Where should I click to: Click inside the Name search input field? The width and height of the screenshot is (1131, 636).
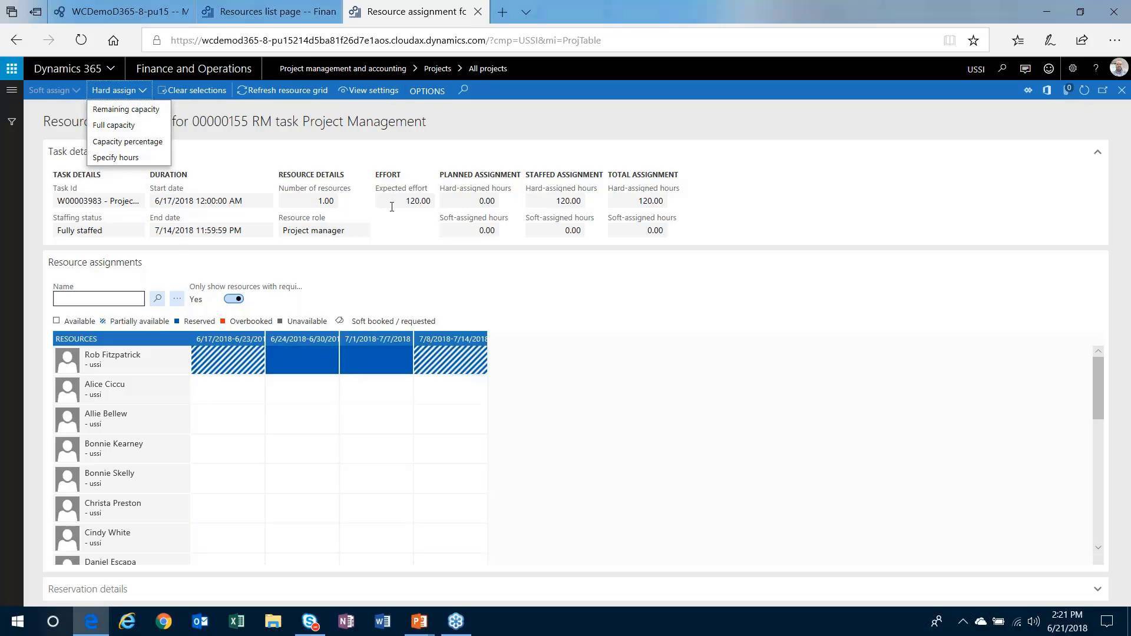[98, 299]
